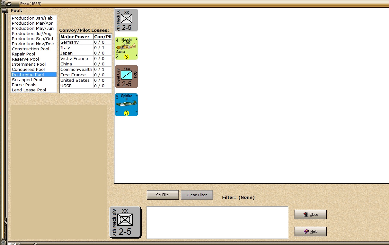
Task: Select the United States losses row
Action: (86, 80)
